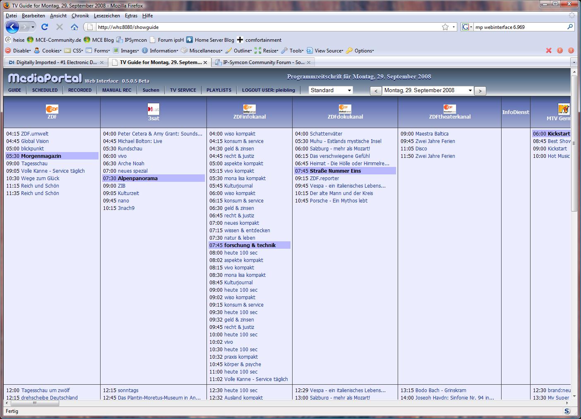Open the Home Server Blog bookmark
This screenshot has height=419, width=581.
click(x=210, y=40)
